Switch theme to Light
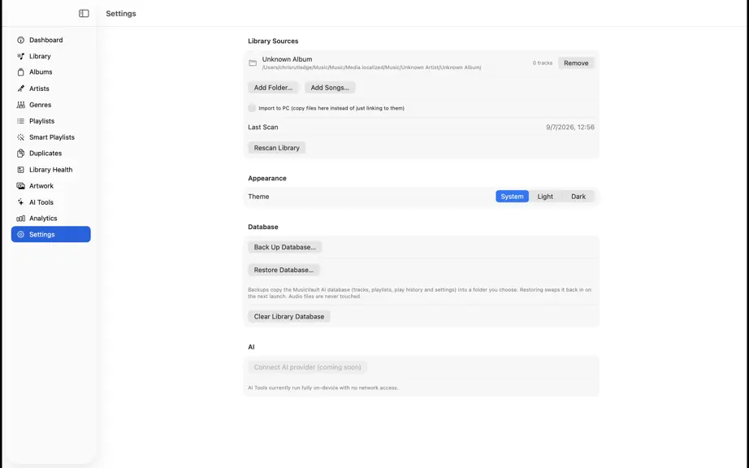Image resolution: width=749 pixels, height=468 pixels. pyautogui.click(x=545, y=197)
